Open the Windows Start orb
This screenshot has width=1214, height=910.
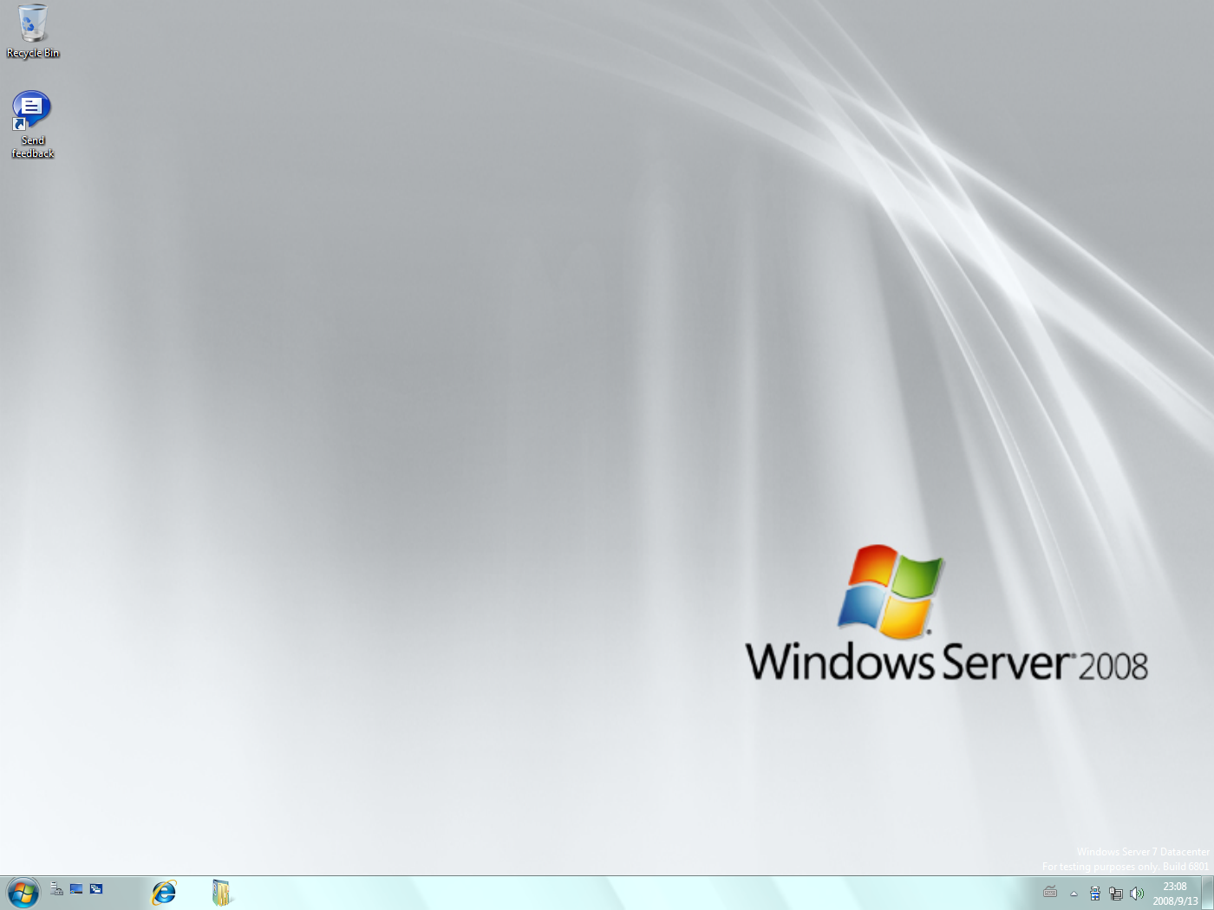pos(23,893)
